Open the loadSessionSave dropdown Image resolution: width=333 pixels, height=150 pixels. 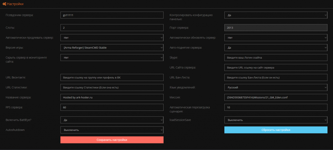(276, 120)
